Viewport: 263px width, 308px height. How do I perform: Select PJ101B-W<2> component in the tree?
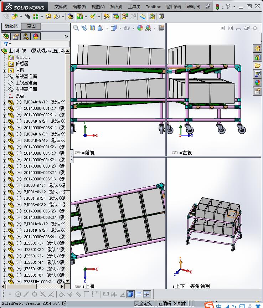pos(36,230)
